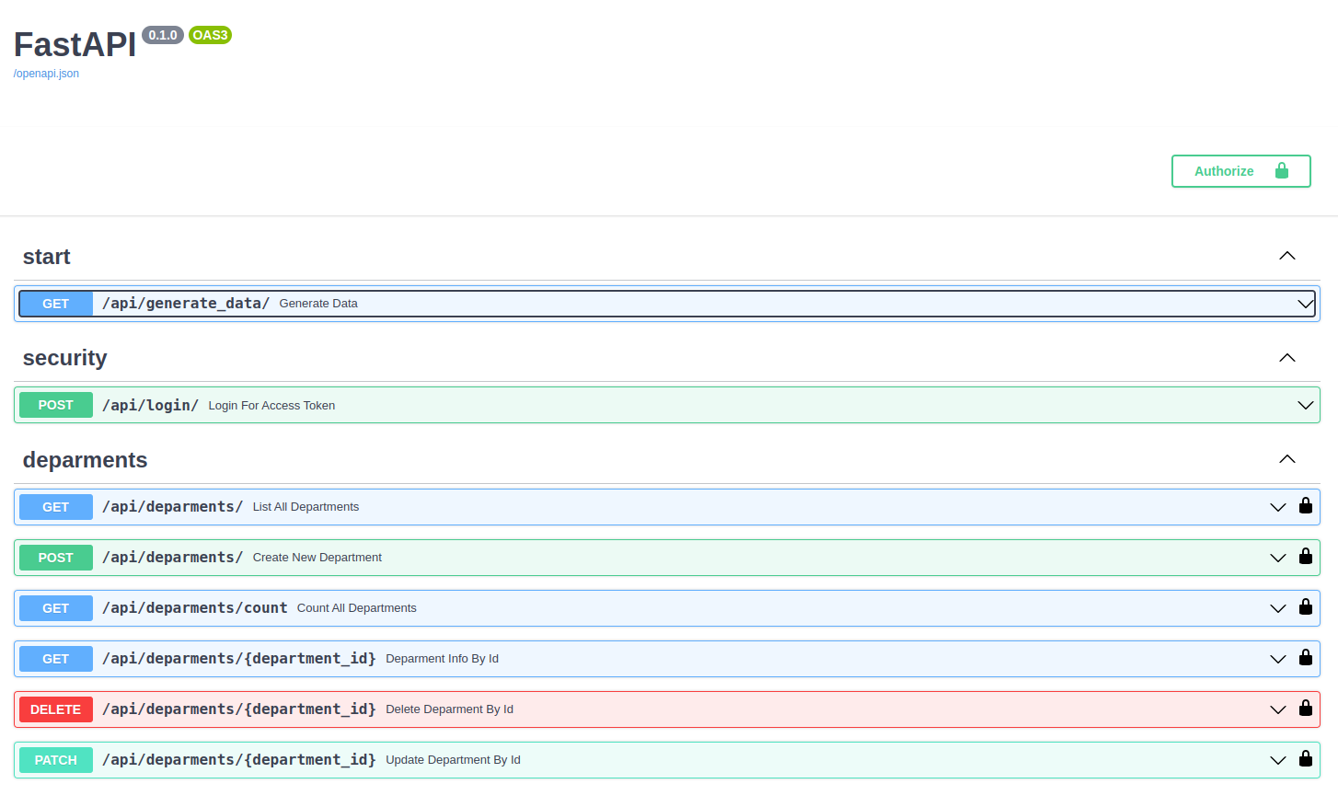Expand the Generate Data endpoint chevron
The image size is (1338, 807).
[1305, 304]
